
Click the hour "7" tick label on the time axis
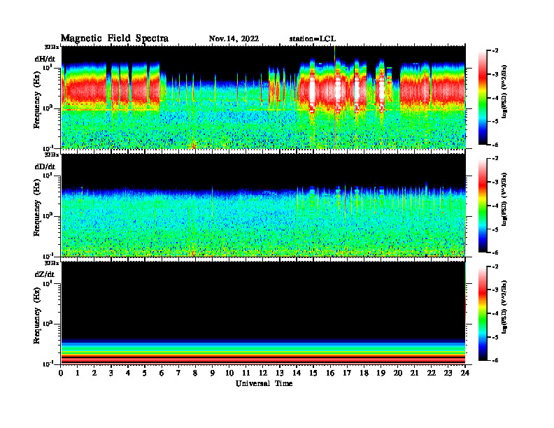click(x=178, y=373)
